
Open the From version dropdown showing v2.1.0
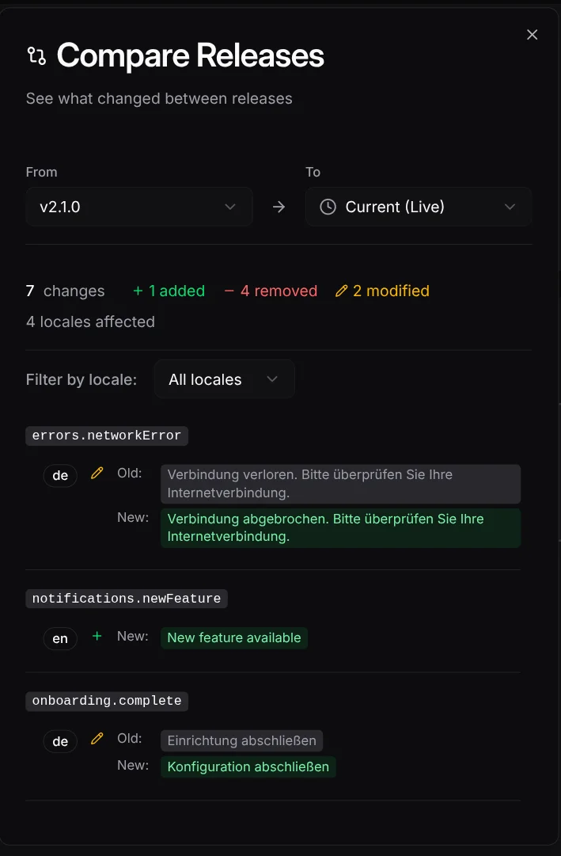pyautogui.click(x=139, y=207)
